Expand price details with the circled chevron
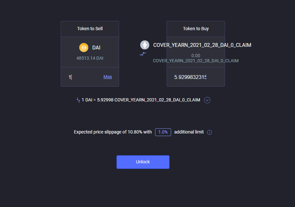The width and height of the screenshot is (295, 207). (x=207, y=100)
